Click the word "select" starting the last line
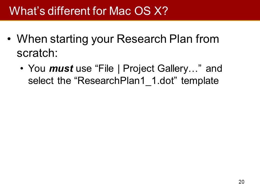260x195 pixels. coord(41,81)
